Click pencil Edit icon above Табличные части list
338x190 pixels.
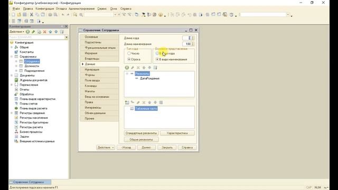pyautogui.click(x=138, y=102)
